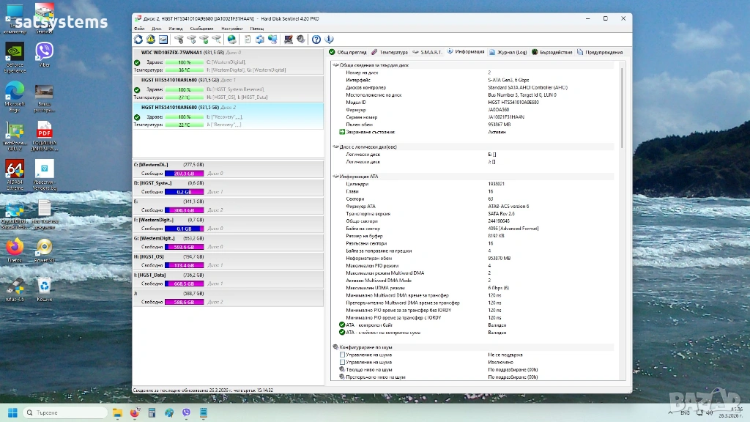This screenshot has width=750, height=422.
Task: Open Firefox from the desktop shortcut
Action: 15,246
